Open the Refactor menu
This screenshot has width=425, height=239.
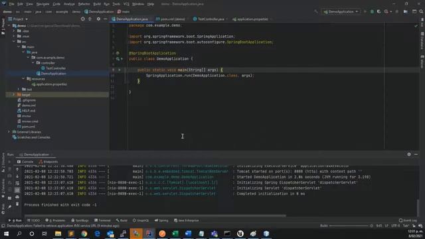[84, 4]
